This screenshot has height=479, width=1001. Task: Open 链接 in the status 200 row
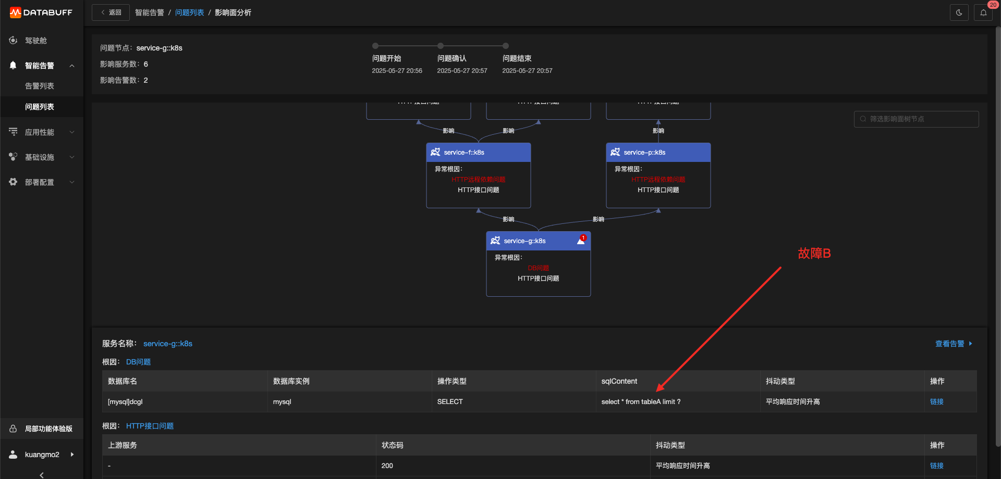pyautogui.click(x=937, y=465)
